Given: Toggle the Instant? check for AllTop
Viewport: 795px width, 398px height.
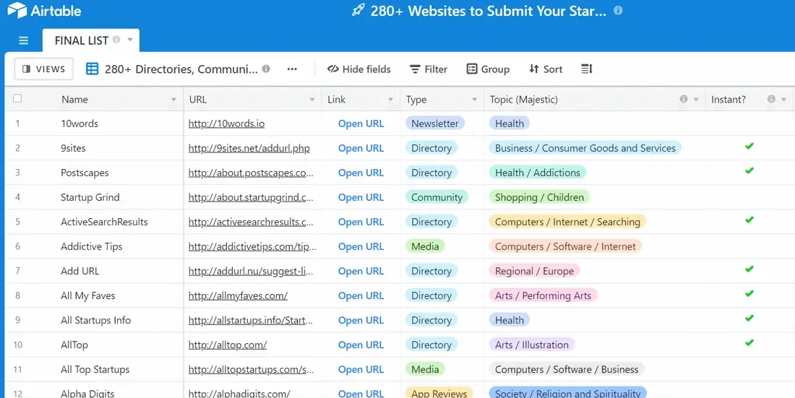Looking at the screenshot, I should coord(749,343).
